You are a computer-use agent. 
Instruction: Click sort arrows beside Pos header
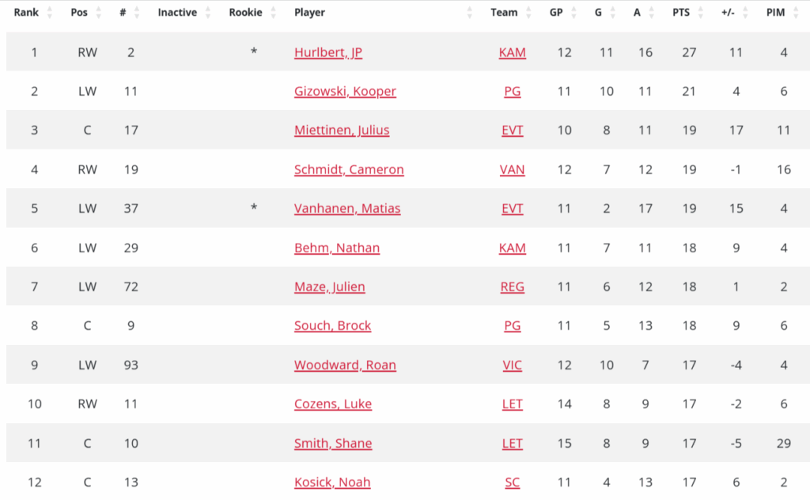(x=99, y=13)
